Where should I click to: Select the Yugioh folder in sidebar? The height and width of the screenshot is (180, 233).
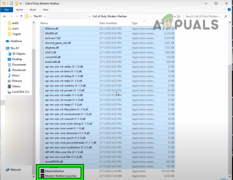pos(17,34)
